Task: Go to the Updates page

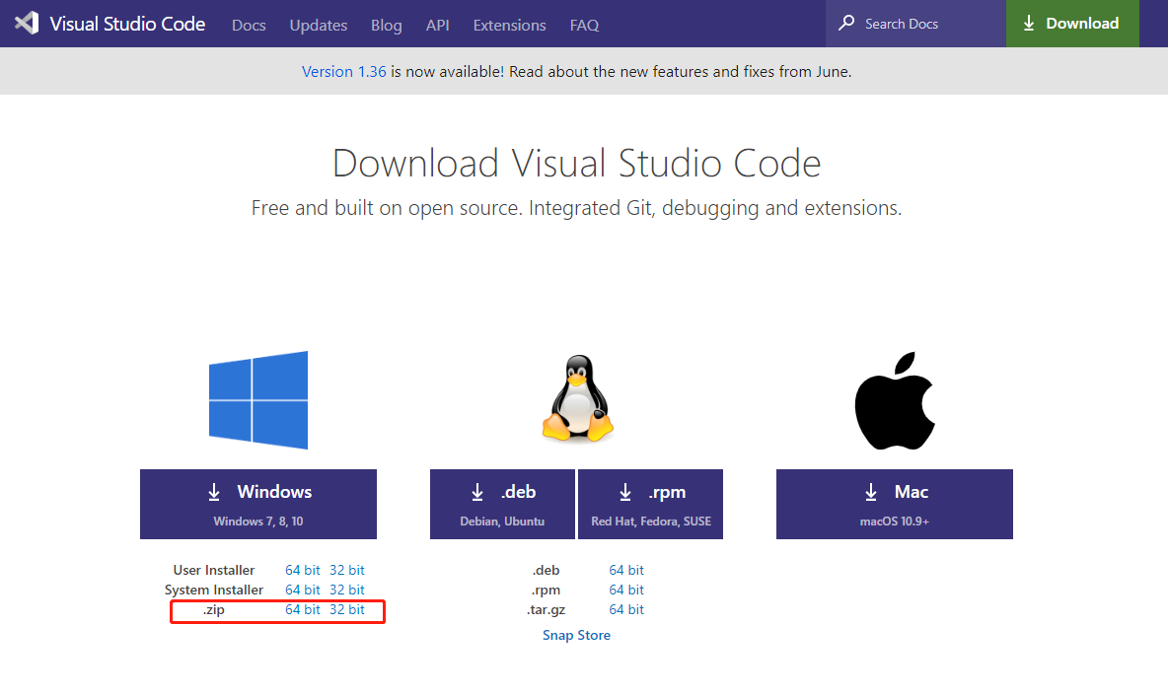Action: (319, 25)
